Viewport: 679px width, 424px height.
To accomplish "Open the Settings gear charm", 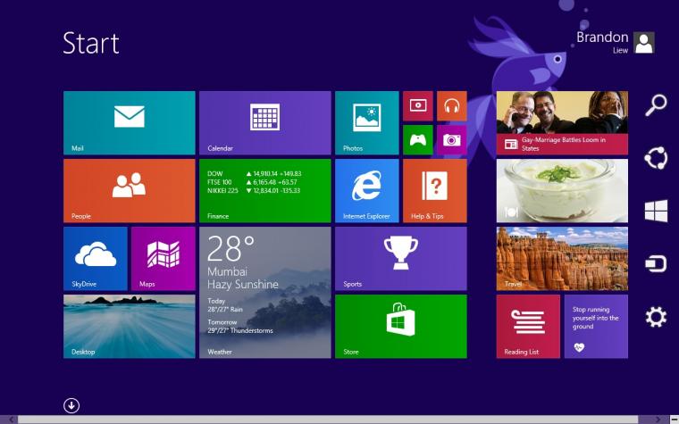I will click(x=656, y=317).
